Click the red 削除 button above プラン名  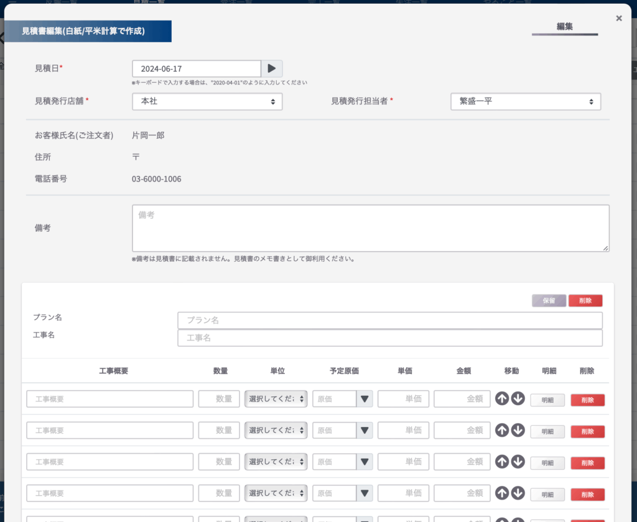[x=585, y=301]
